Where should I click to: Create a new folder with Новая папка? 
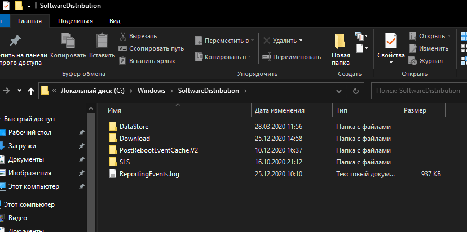pyautogui.click(x=340, y=45)
